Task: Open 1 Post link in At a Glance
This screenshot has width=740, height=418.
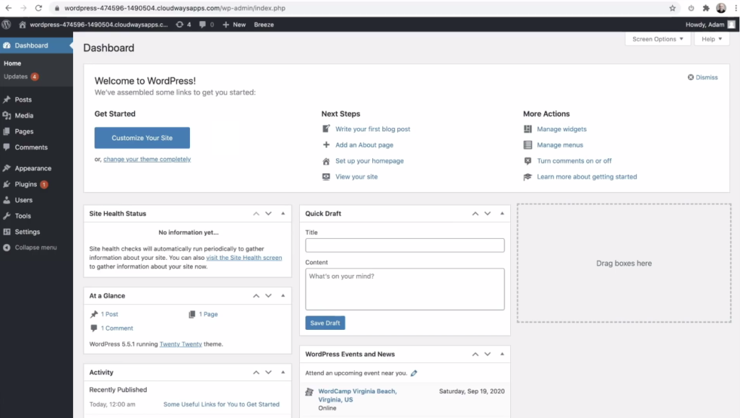Action: [x=110, y=314]
